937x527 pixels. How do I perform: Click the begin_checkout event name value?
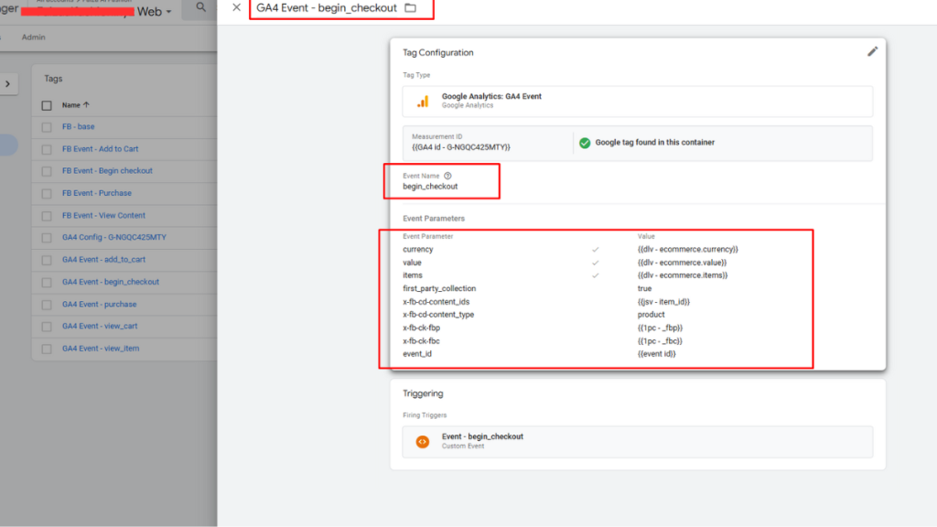click(430, 187)
